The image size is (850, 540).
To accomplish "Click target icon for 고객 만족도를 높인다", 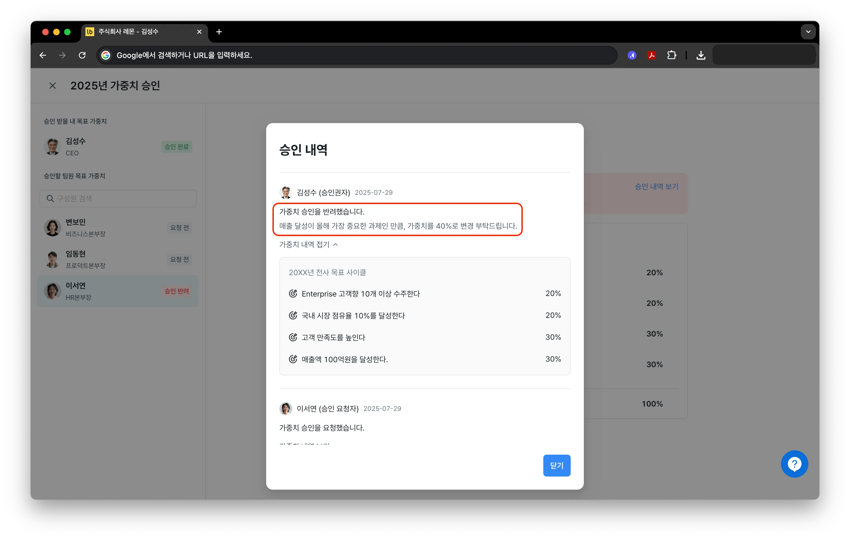I will (x=293, y=337).
